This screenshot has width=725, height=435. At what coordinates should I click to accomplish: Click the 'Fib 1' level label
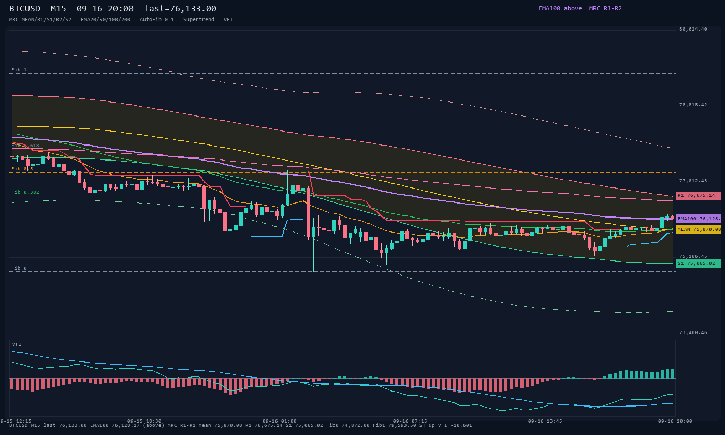[19, 70]
